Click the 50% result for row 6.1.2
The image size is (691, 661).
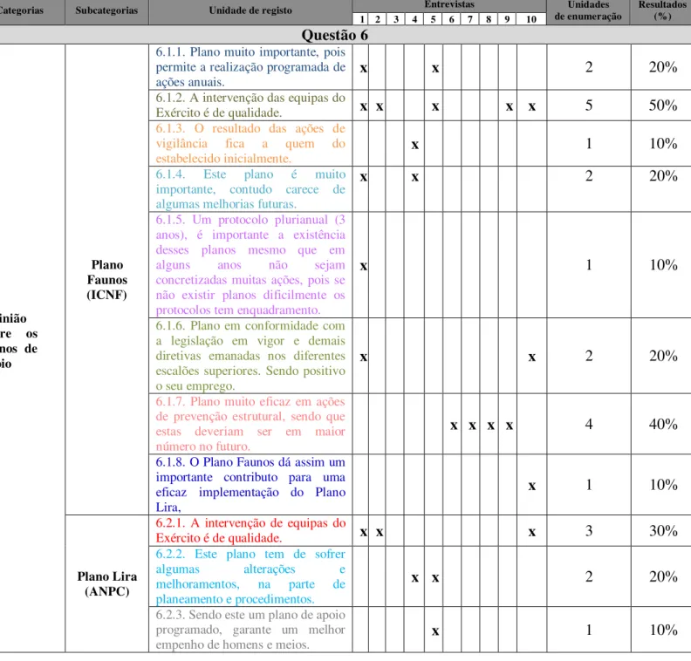click(663, 106)
